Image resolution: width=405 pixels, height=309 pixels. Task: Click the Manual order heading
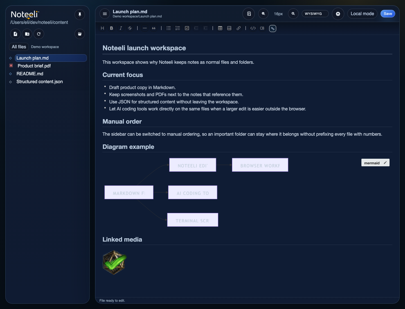click(122, 122)
